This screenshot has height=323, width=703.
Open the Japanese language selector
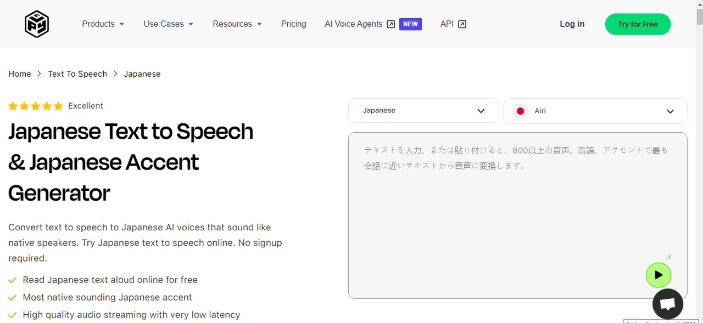[423, 111]
